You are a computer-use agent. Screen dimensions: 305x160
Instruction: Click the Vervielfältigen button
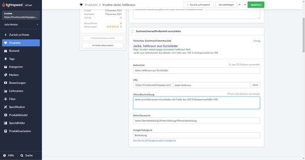point(226,5)
